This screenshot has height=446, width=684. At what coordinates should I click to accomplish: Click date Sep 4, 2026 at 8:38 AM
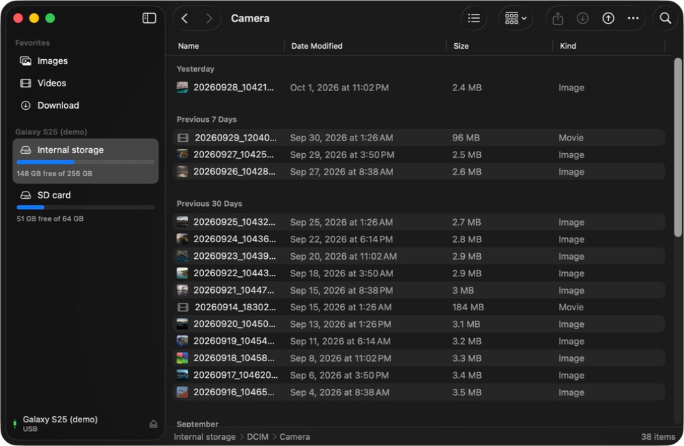coord(340,392)
